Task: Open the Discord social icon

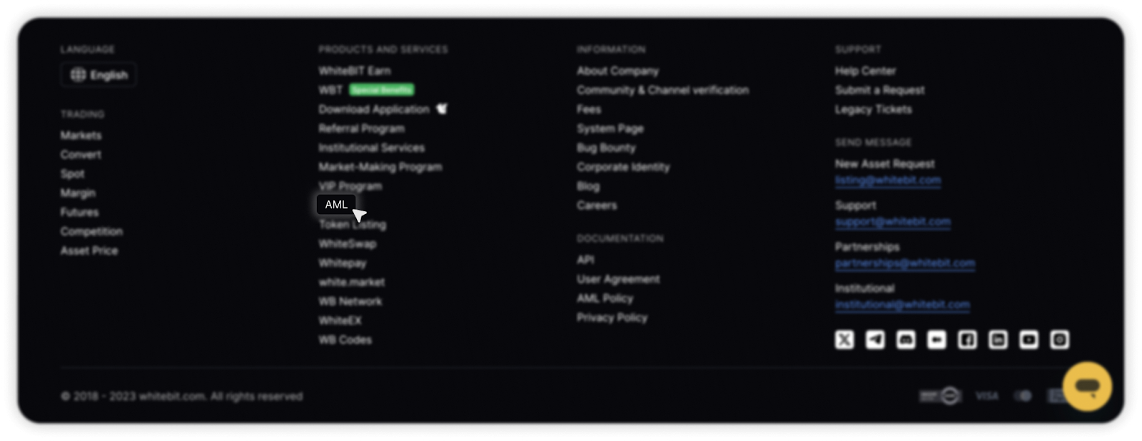Action: click(906, 340)
